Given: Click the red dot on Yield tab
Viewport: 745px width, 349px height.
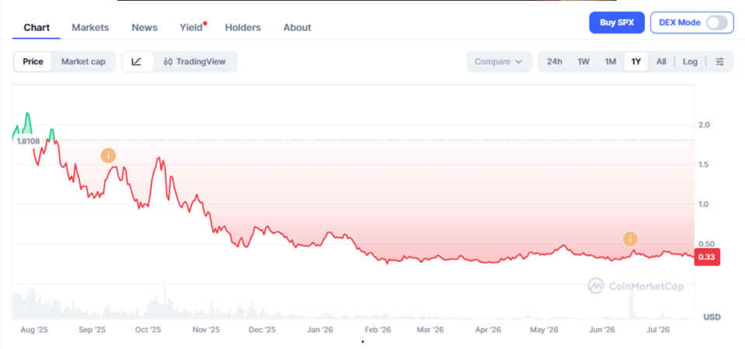Looking at the screenshot, I should [x=205, y=22].
